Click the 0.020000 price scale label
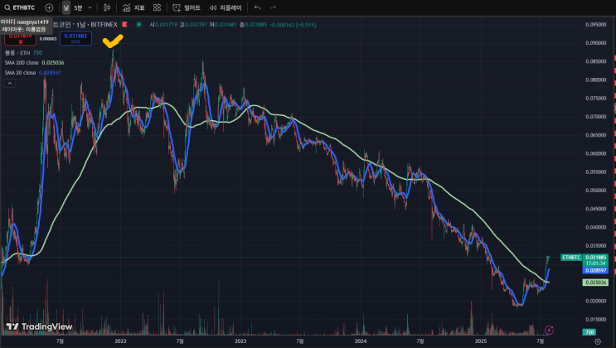 click(x=595, y=301)
